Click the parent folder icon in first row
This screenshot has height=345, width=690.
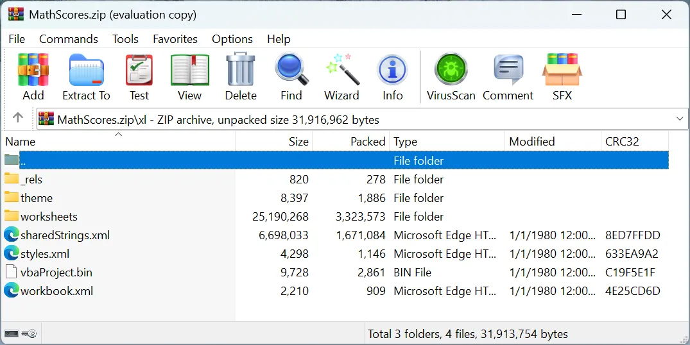(x=12, y=160)
